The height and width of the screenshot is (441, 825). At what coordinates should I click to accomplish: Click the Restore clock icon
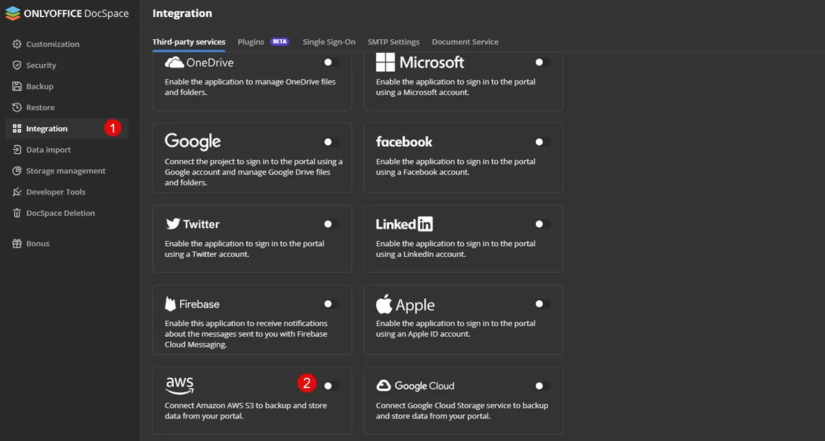(17, 107)
